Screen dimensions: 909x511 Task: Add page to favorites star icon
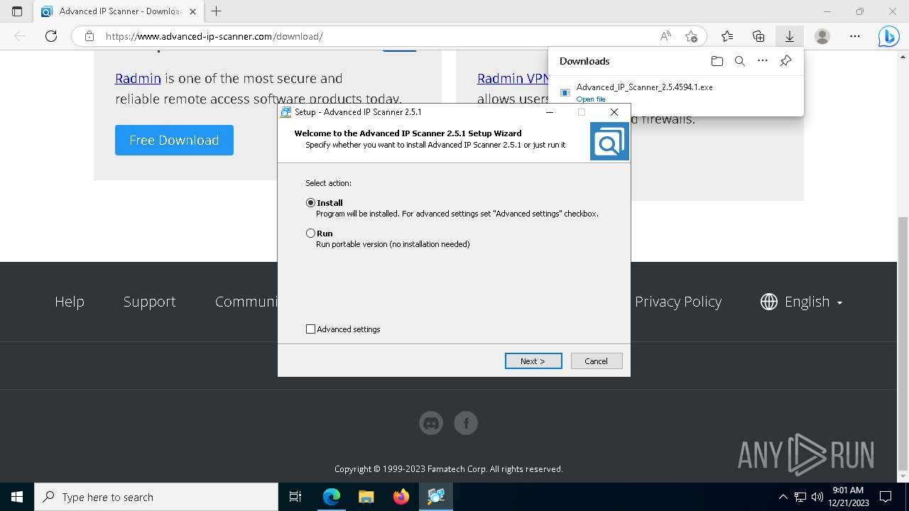691,36
